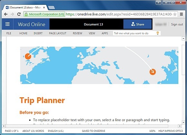Open the PAGE LAYOUT tab
The image size is (187, 135).
point(58,34)
